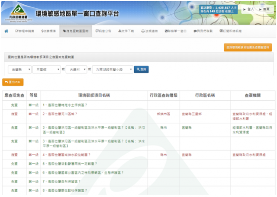Select item 7 自然保留區 row text
The width and height of the screenshot is (277, 197).
[x=61, y=181]
